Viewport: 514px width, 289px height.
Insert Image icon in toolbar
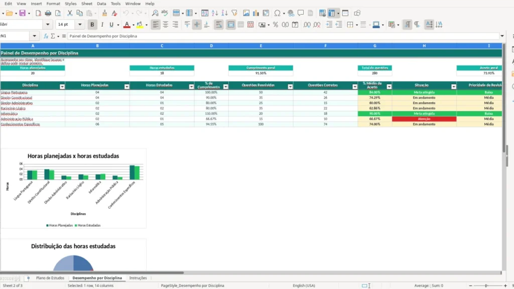[x=246, y=13]
